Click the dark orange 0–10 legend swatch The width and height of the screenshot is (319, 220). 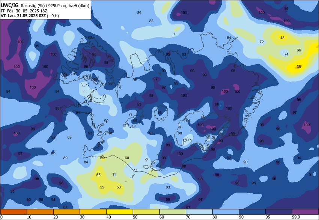click(14, 212)
